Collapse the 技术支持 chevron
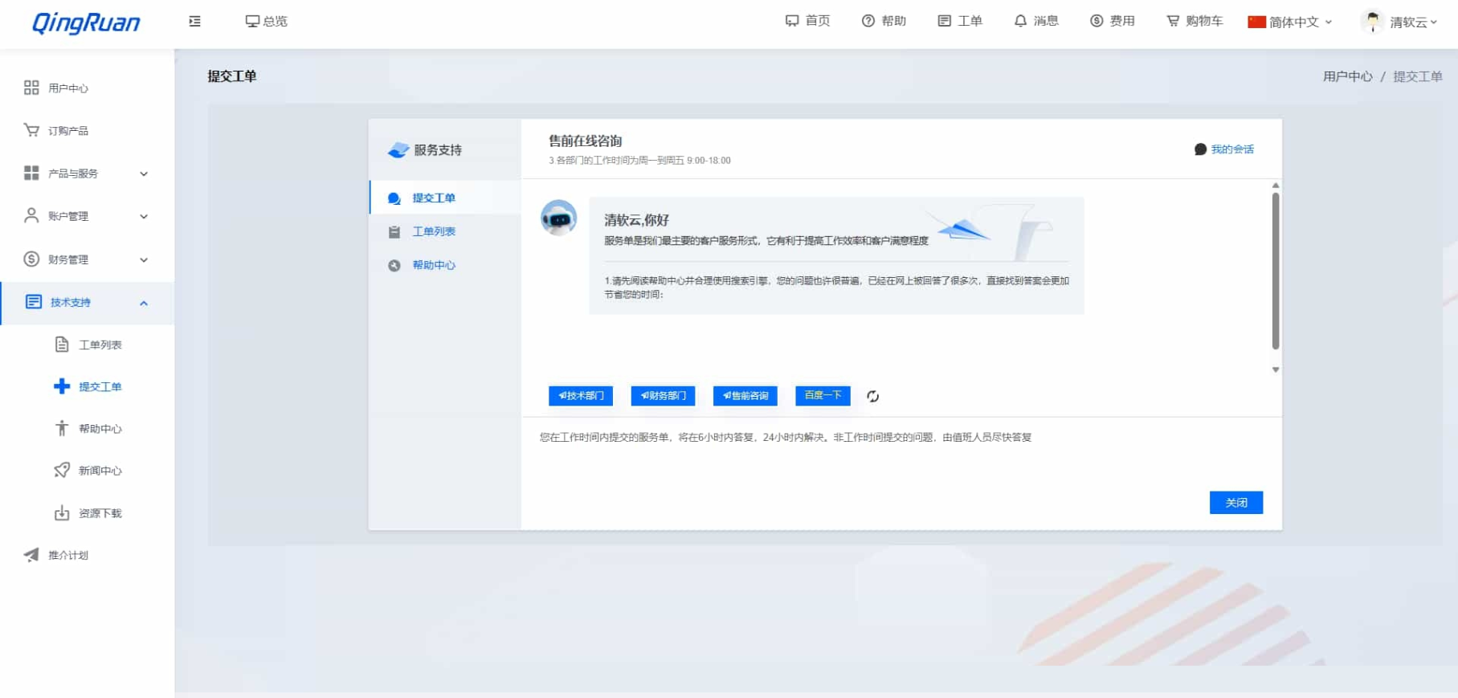The height and width of the screenshot is (698, 1458). point(144,303)
